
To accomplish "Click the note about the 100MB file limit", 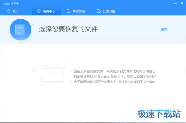I will tap(114, 82).
